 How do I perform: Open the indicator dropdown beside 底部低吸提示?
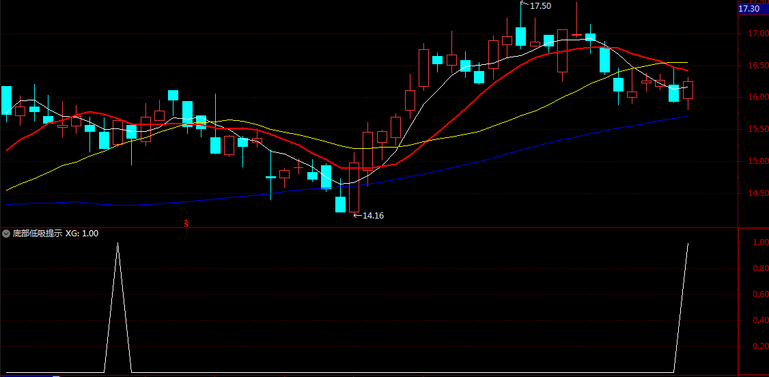pos(6,234)
